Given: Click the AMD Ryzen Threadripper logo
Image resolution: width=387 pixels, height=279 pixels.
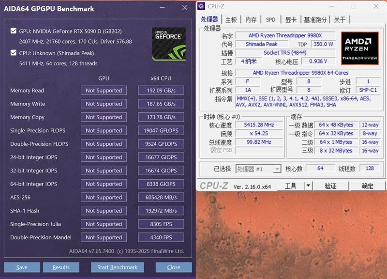Looking at the screenshot, I should [x=359, y=48].
